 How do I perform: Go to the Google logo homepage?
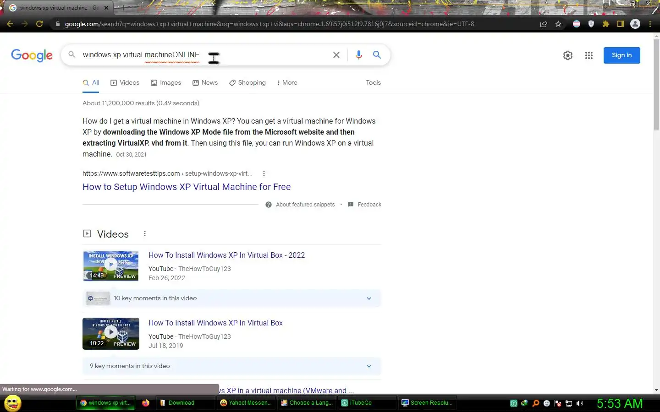[x=32, y=55]
